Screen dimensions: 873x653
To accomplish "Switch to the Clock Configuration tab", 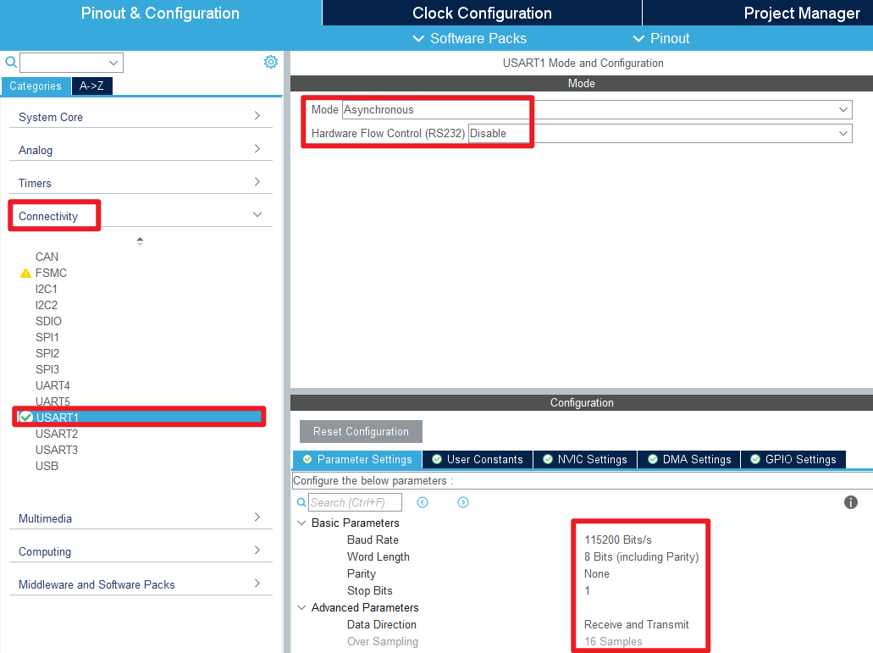I will (x=482, y=13).
